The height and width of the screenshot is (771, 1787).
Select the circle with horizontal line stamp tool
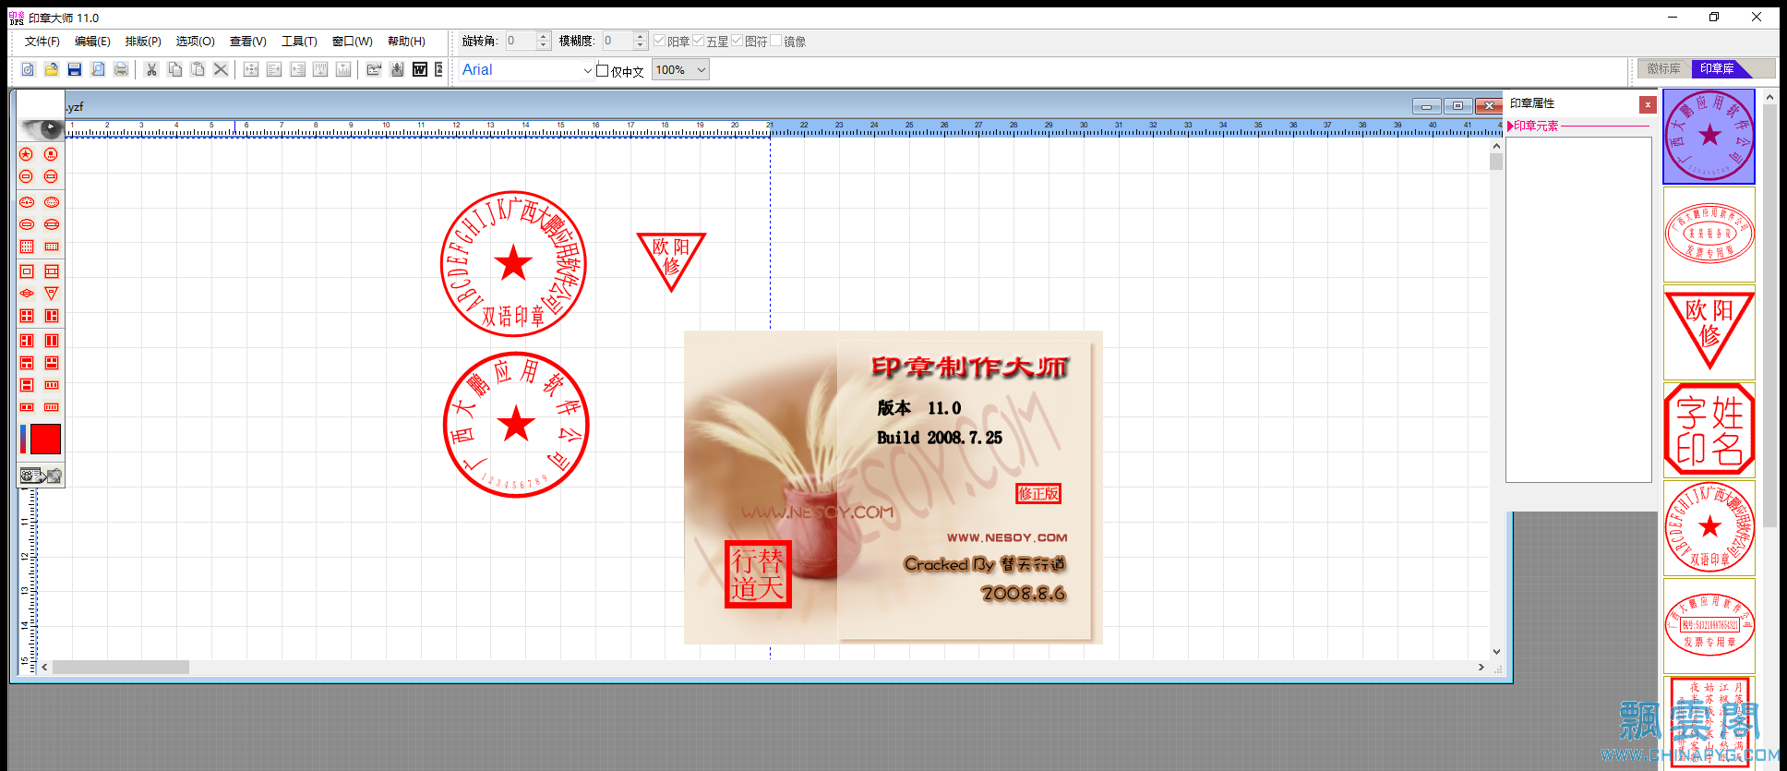[27, 176]
